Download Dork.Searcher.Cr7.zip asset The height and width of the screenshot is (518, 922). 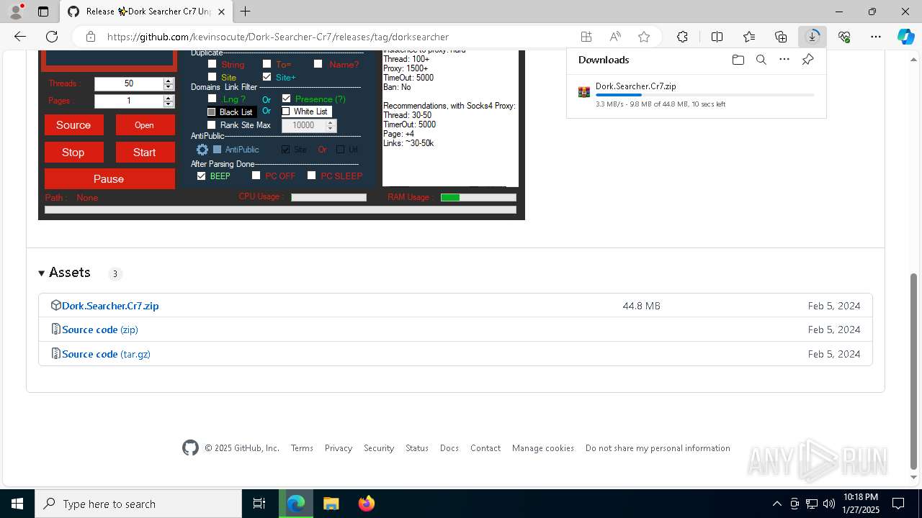click(110, 306)
